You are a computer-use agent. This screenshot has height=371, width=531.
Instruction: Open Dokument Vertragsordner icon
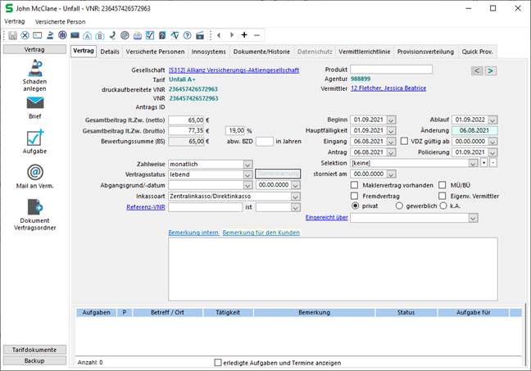click(34, 207)
